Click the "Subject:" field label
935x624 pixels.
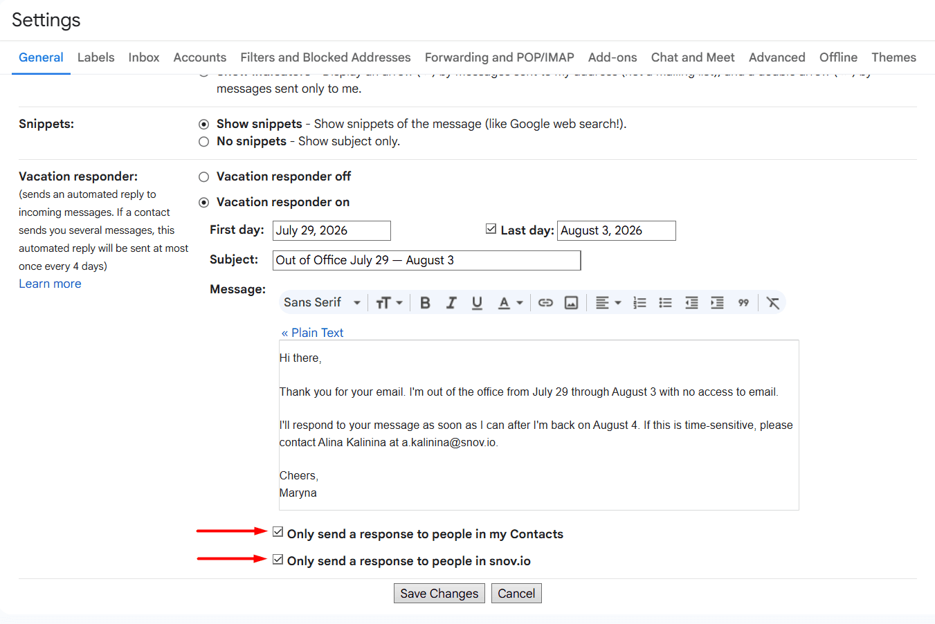[x=234, y=259]
